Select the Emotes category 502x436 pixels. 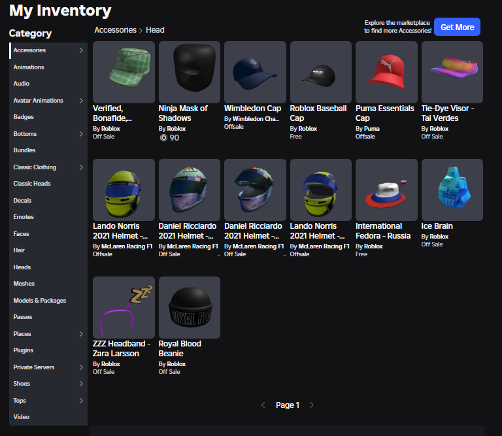(x=48, y=217)
